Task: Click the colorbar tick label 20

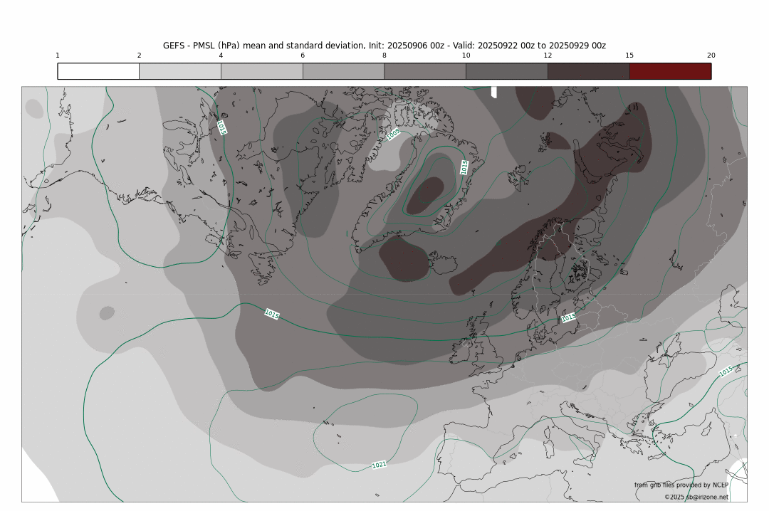Action: pyautogui.click(x=711, y=56)
